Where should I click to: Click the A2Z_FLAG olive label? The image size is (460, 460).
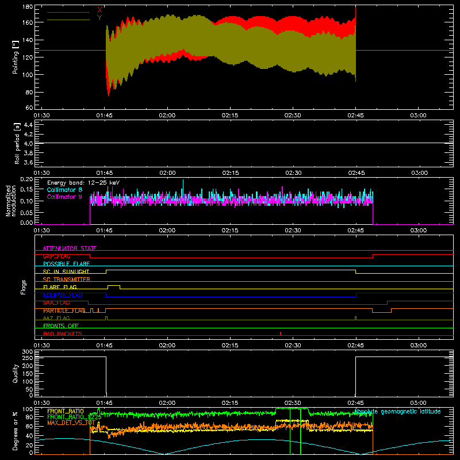[x=56, y=318]
